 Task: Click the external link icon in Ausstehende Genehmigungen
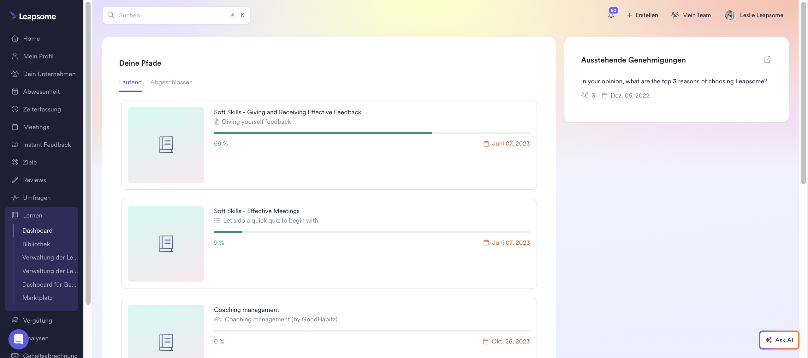click(x=767, y=60)
